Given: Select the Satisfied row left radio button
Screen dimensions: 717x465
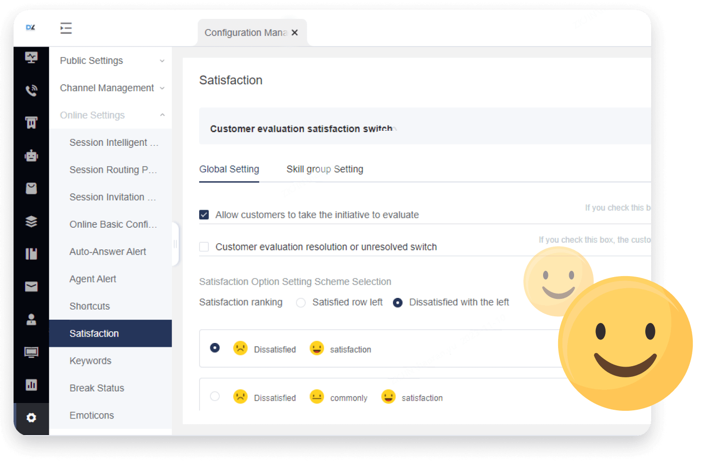Looking at the screenshot, I should click(300, 302).
